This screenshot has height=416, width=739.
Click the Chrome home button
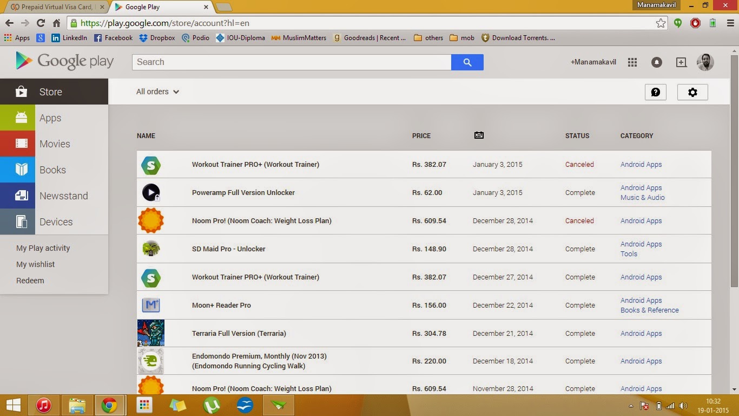click(56, 23)
